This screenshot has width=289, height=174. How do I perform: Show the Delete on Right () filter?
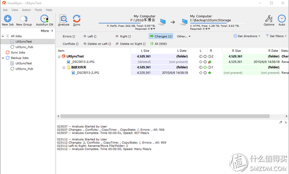click(x=131, y=44)
